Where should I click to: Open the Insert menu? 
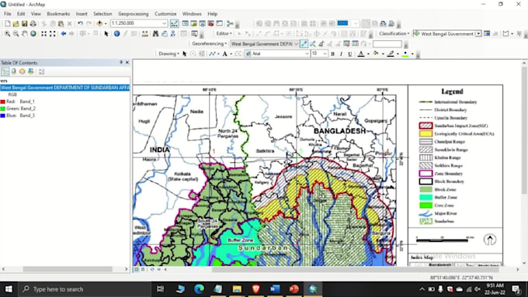click(82, 14)
